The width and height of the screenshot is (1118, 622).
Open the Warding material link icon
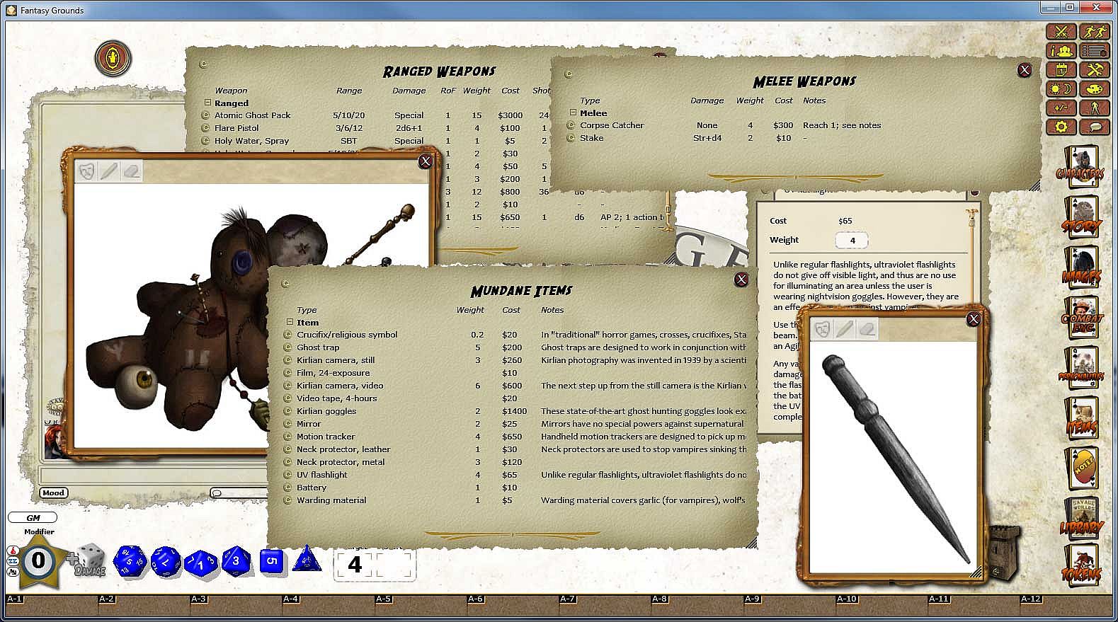coord(287,500)
